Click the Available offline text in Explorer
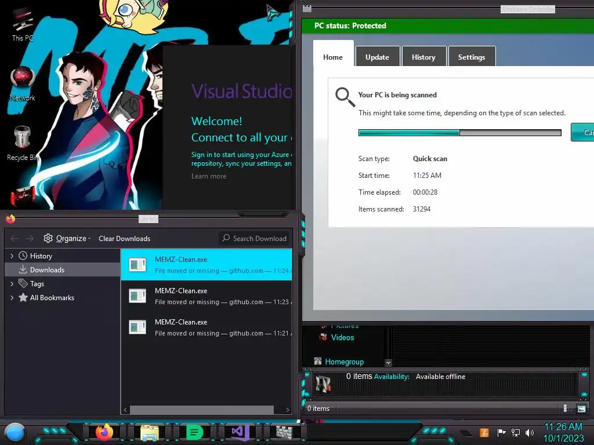The image size is (594, 445). [441, 377]
